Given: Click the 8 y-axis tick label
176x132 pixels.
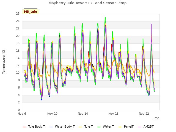Looking at the screenshot, I should point(19,80).
